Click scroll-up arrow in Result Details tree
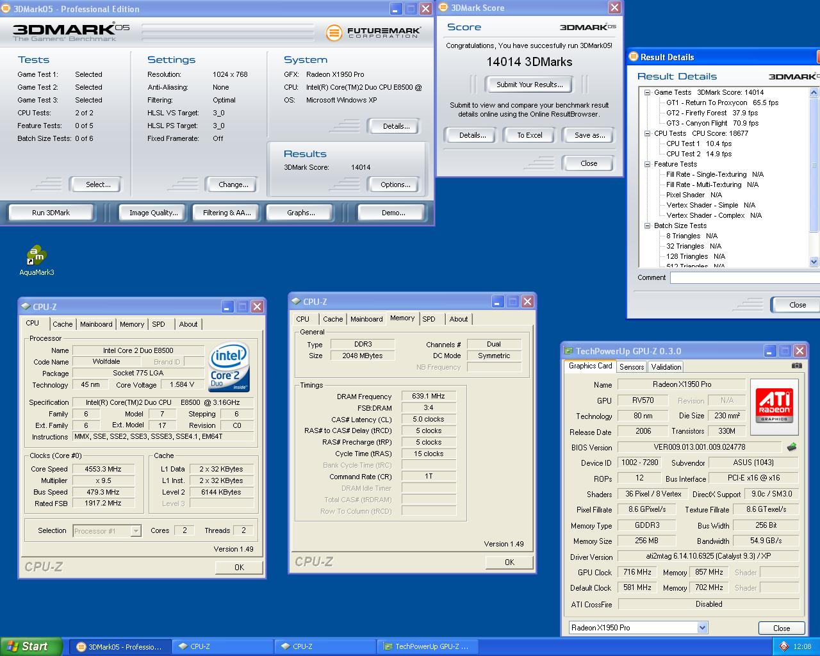The image size is (820, 656). click(x=814, y=93)
